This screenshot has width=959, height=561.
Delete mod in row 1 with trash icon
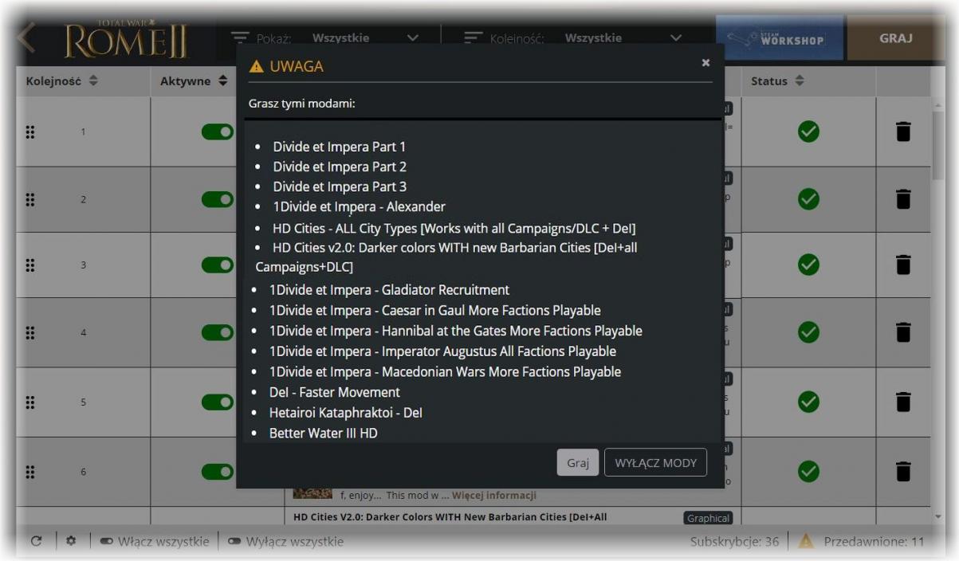pyautogui.click(x=902, y=131)
